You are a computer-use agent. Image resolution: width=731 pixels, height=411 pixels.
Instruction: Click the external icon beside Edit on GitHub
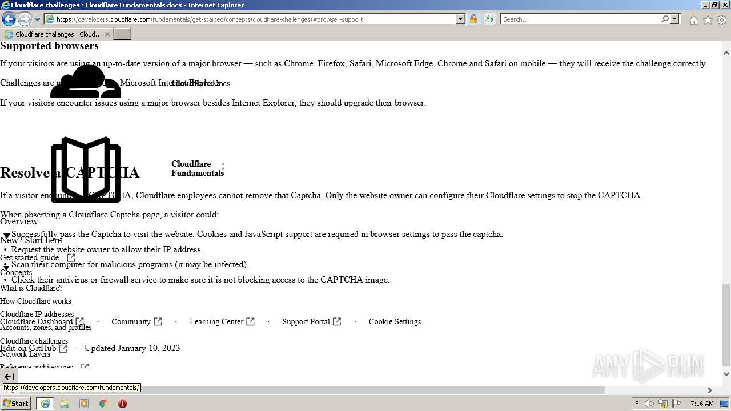(63, 348)
